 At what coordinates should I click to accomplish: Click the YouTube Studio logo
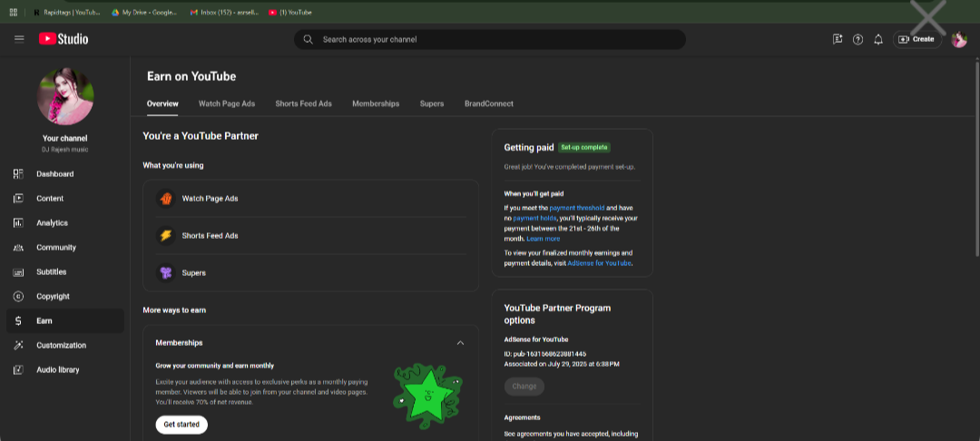click(x=64, y=39)
